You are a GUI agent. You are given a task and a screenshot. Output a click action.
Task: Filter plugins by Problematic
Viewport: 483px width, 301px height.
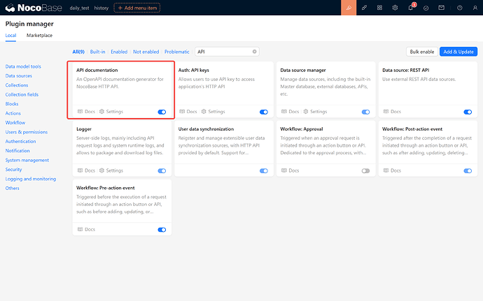click(x=177, y=52)
